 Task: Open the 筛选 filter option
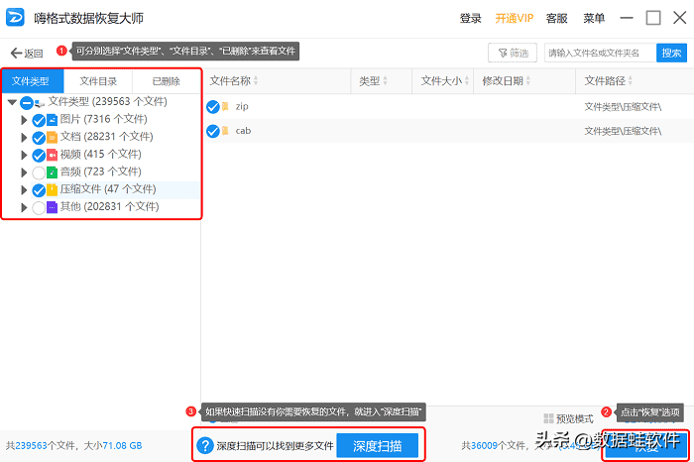point(513,54)
